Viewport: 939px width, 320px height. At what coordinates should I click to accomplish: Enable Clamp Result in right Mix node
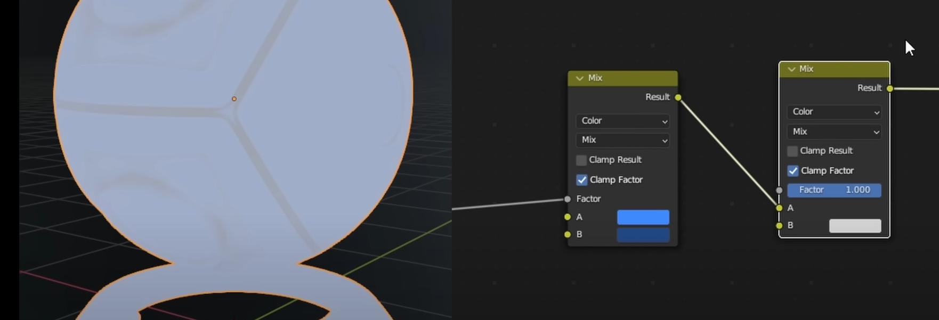(792, 151)
